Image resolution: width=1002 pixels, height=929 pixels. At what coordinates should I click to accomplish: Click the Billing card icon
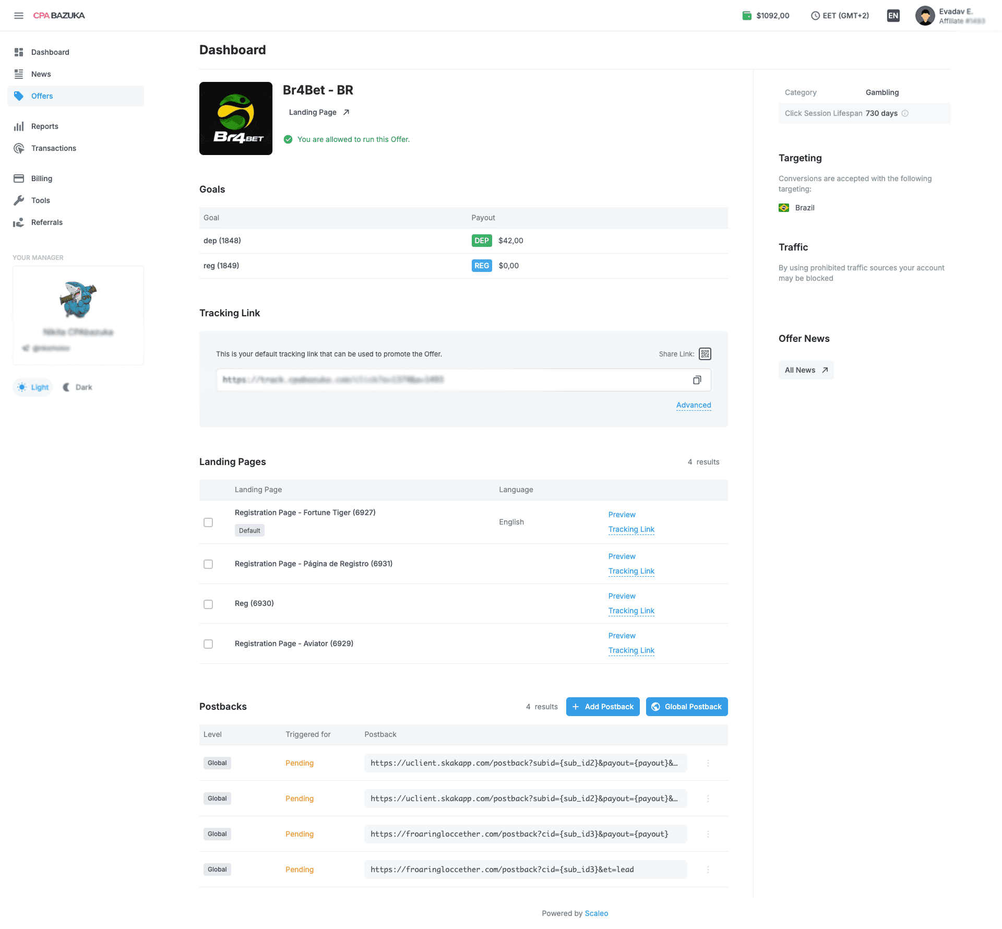click(19, 178)
